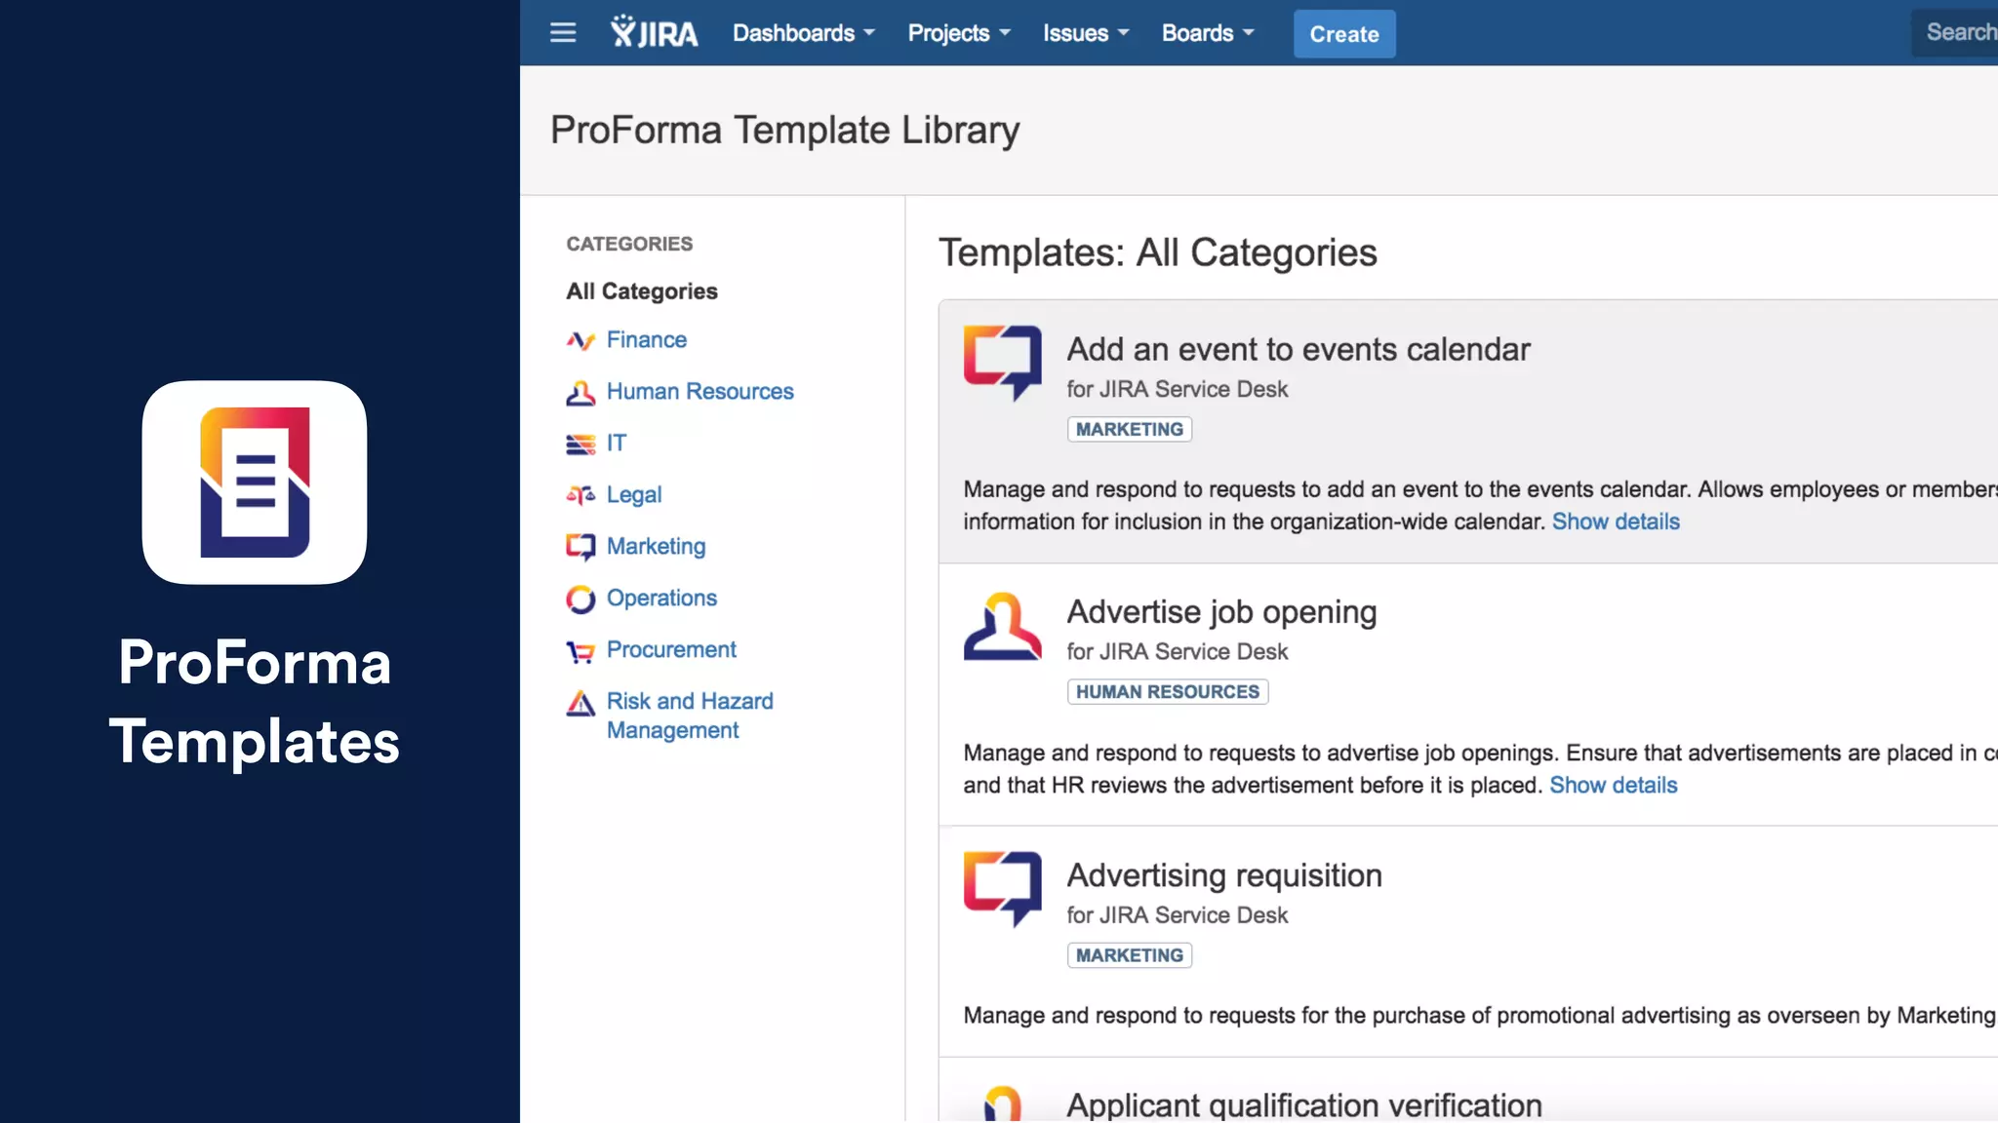The height and width of the screenshot is (1123, 1998).
Task: Click the ProForma Template Library heading
Action: pos(785,130)
